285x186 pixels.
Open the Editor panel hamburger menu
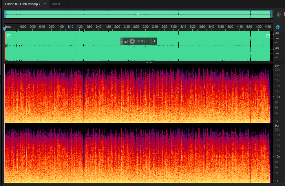click(x=45, y=4)
